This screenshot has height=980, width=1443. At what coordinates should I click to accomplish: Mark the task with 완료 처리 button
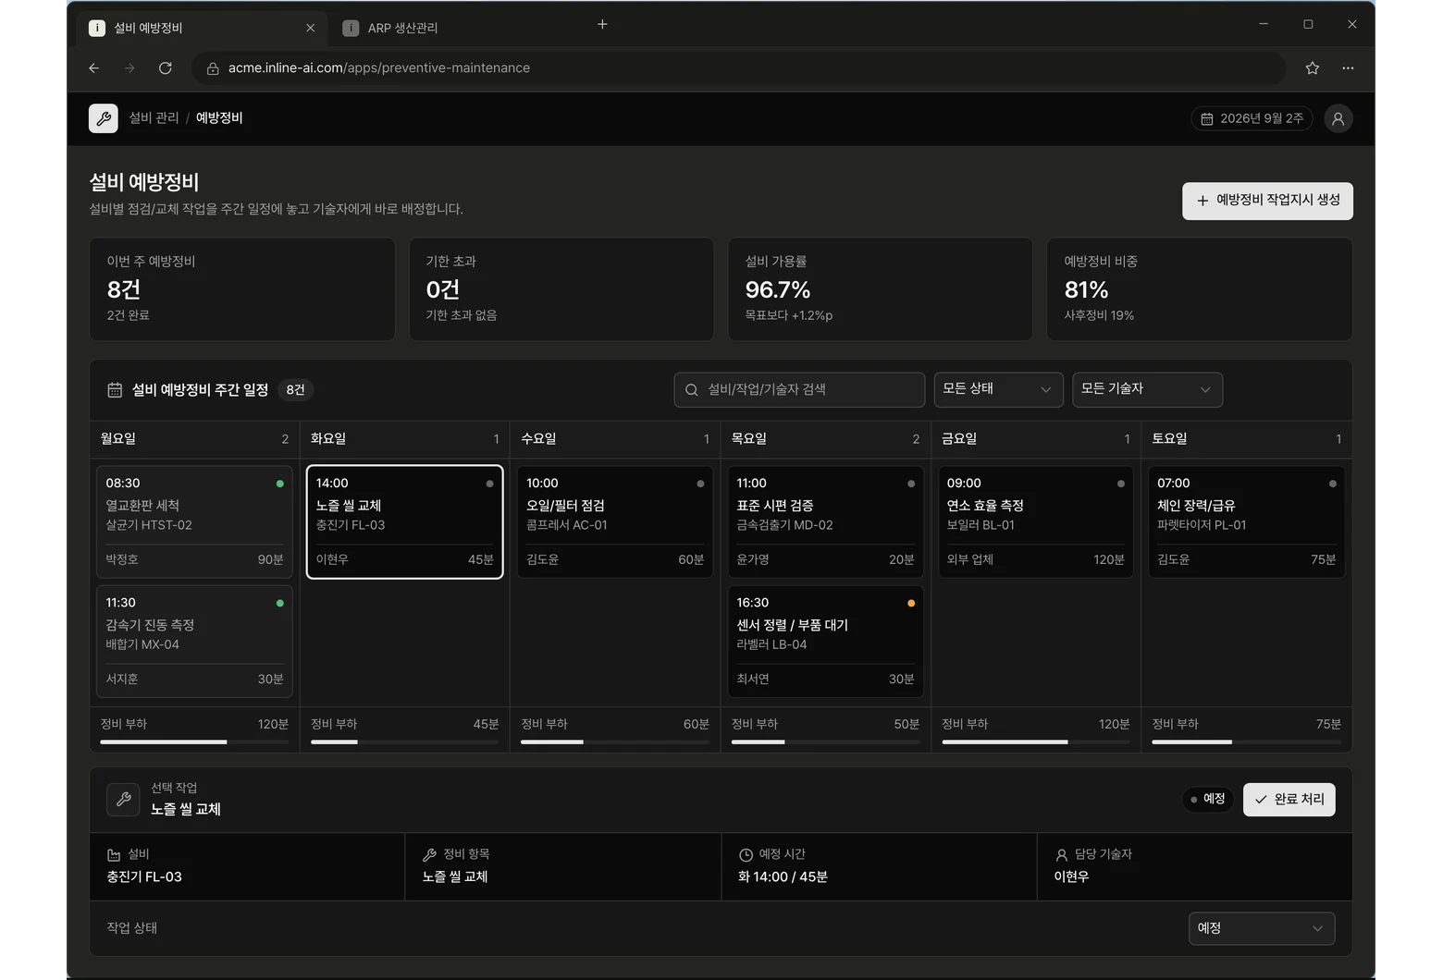click(x=1289, y=799)
